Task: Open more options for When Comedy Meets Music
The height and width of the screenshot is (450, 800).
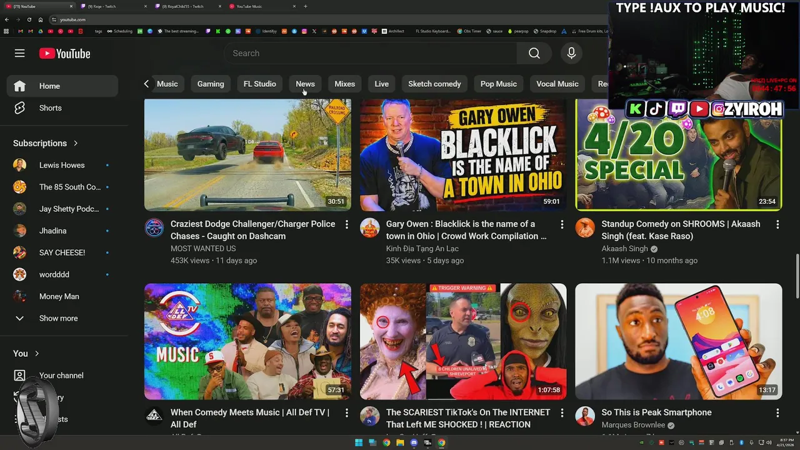Action: (346, 413)
